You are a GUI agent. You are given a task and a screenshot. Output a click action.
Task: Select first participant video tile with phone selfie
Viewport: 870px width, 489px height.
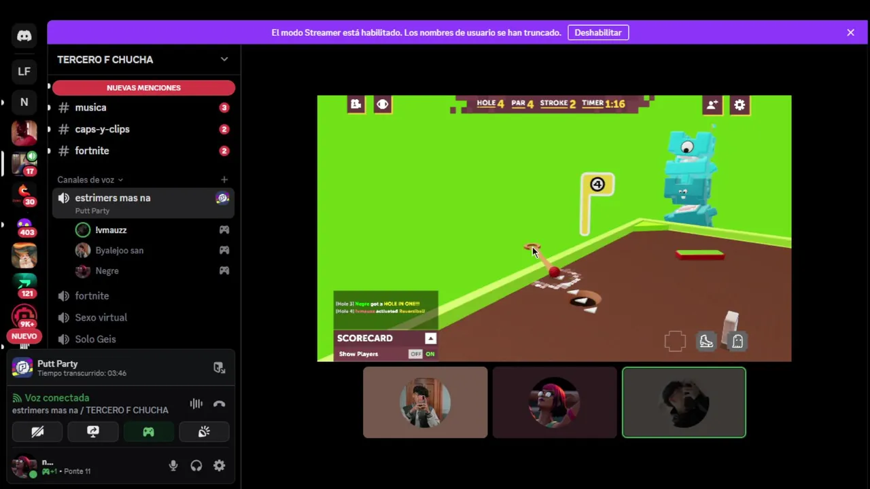[425, 402]
